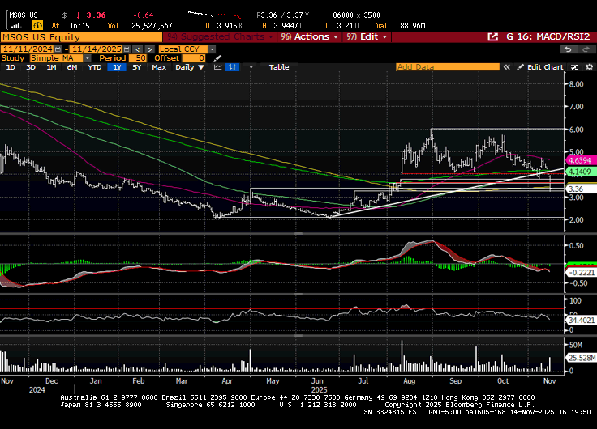This screenshot has width=597, height=429.
Task: Click the -0.64 price change value
Action: 143,15
